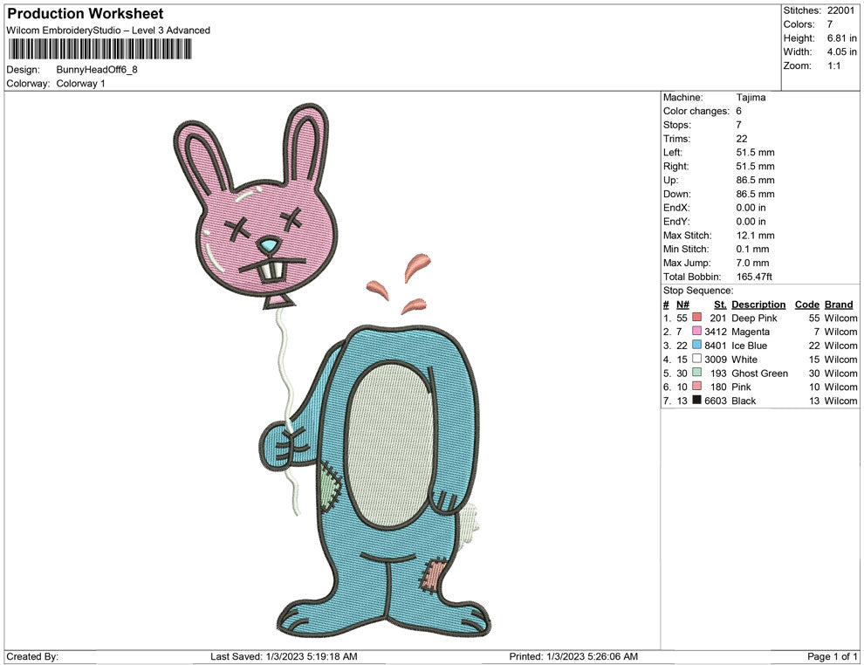The image size is (864, 665).
Task: Click the 'Brand' column header
Action: click(839, 305)
